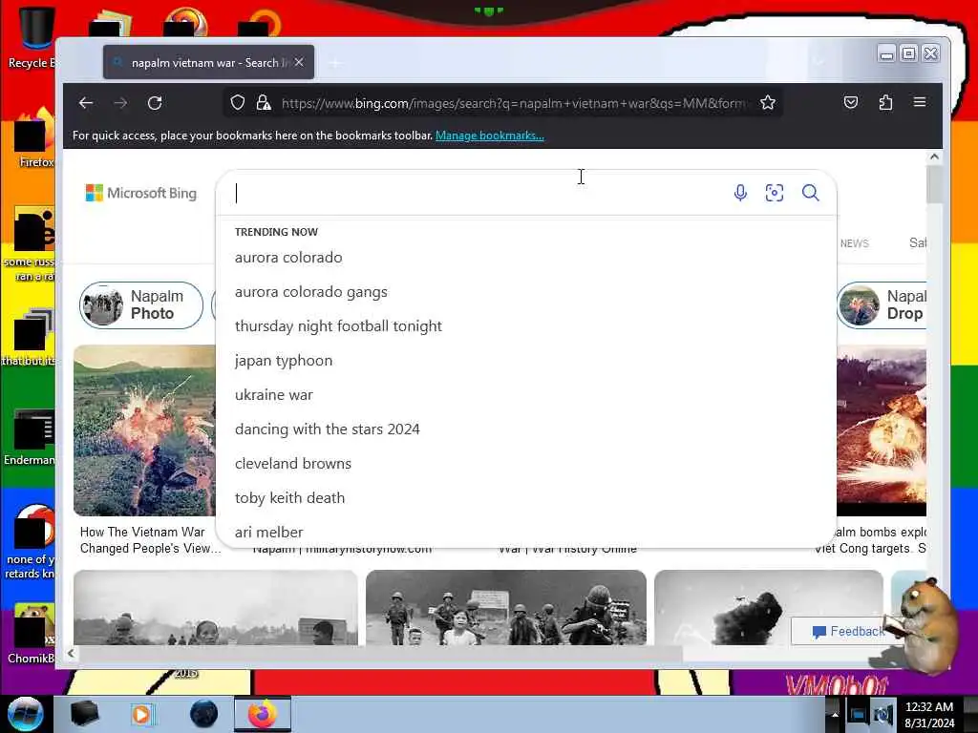Open the Enderman desktop icon
Viewport: 978px width, 733px height.
pyautogui.click(x=30, y=437)
